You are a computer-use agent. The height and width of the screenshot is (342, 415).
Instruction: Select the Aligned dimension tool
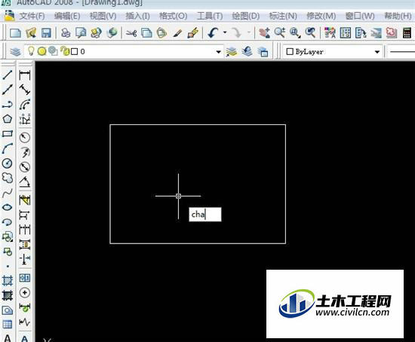(x=25, y=90)
